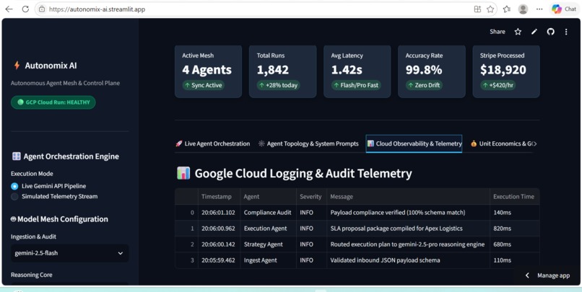This screenshot has width=582, height=292.
Task: Open the Copilot Chat button
Action: 564,9
